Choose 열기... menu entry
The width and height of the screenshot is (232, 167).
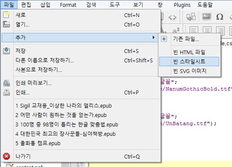point(81,24)
